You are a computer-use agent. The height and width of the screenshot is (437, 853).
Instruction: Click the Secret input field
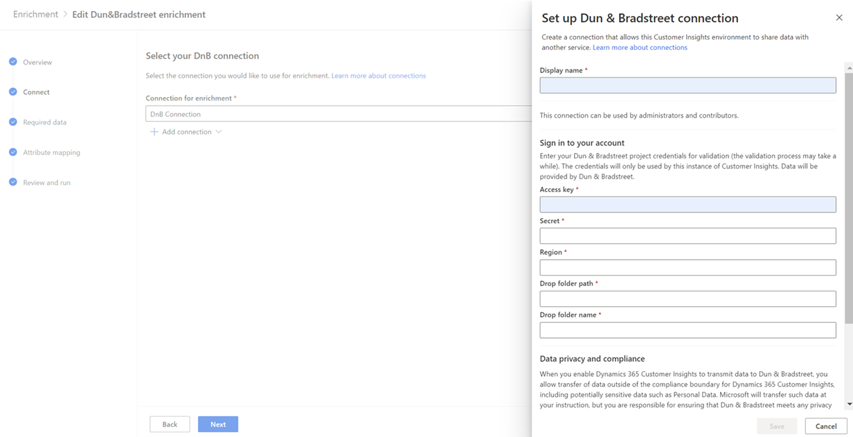[688, 235]
